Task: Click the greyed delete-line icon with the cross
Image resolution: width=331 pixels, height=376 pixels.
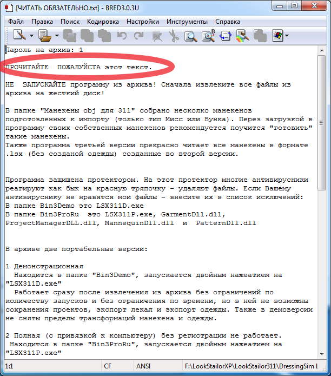Action: pos(157,36)
